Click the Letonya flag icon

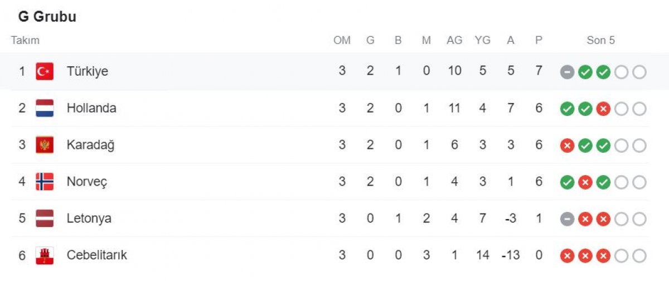click(x=45, y=219)
